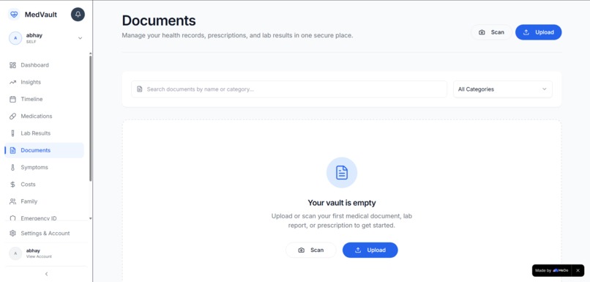Click the sidebar scrollbar thumb
The height and width of the screenshot is (282, 590).
click(90, 119)
